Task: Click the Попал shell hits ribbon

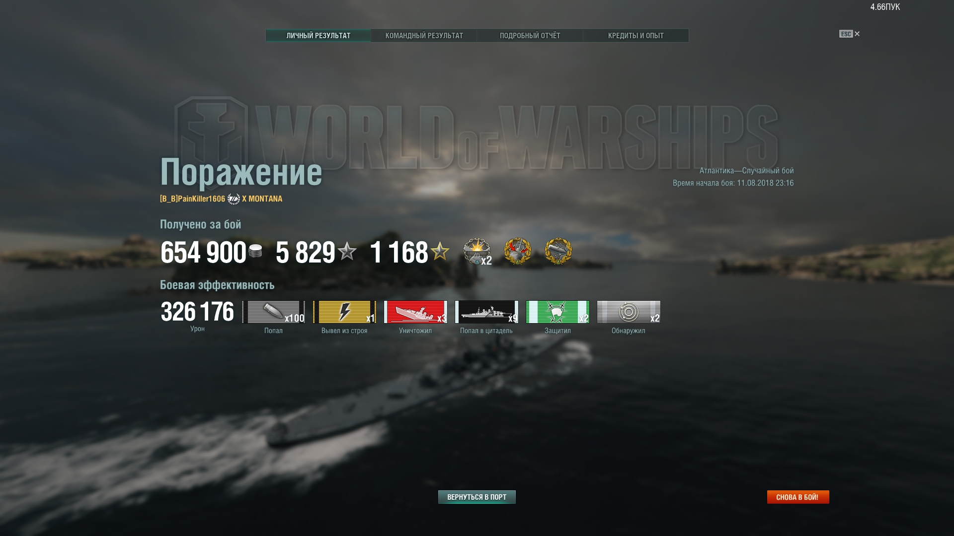Action: click(x=273, y=312)
